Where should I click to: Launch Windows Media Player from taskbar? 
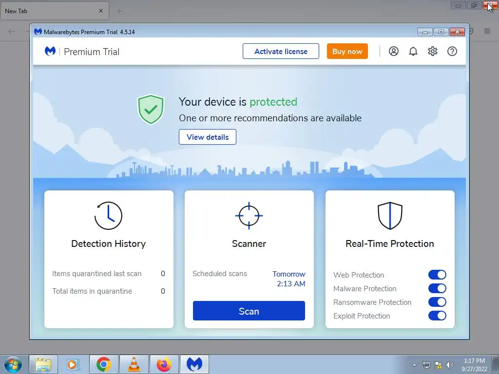pos(73,364)
